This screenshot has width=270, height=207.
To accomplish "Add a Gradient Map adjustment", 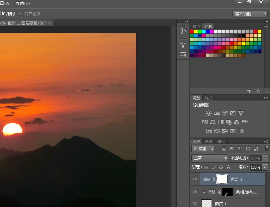I will (x=240, y=131).
